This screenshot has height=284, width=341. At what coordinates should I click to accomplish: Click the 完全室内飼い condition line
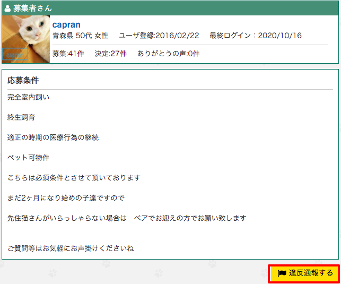coord(28,97)
